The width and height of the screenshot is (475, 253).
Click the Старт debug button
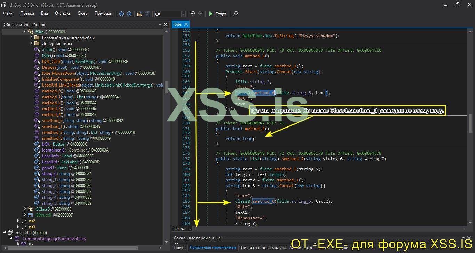point(217,14)
